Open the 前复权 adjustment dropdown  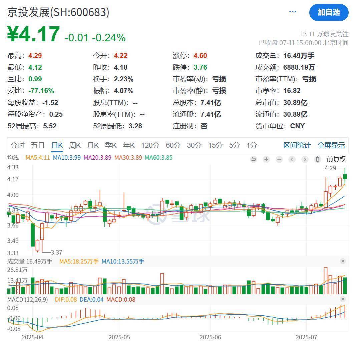336,159
